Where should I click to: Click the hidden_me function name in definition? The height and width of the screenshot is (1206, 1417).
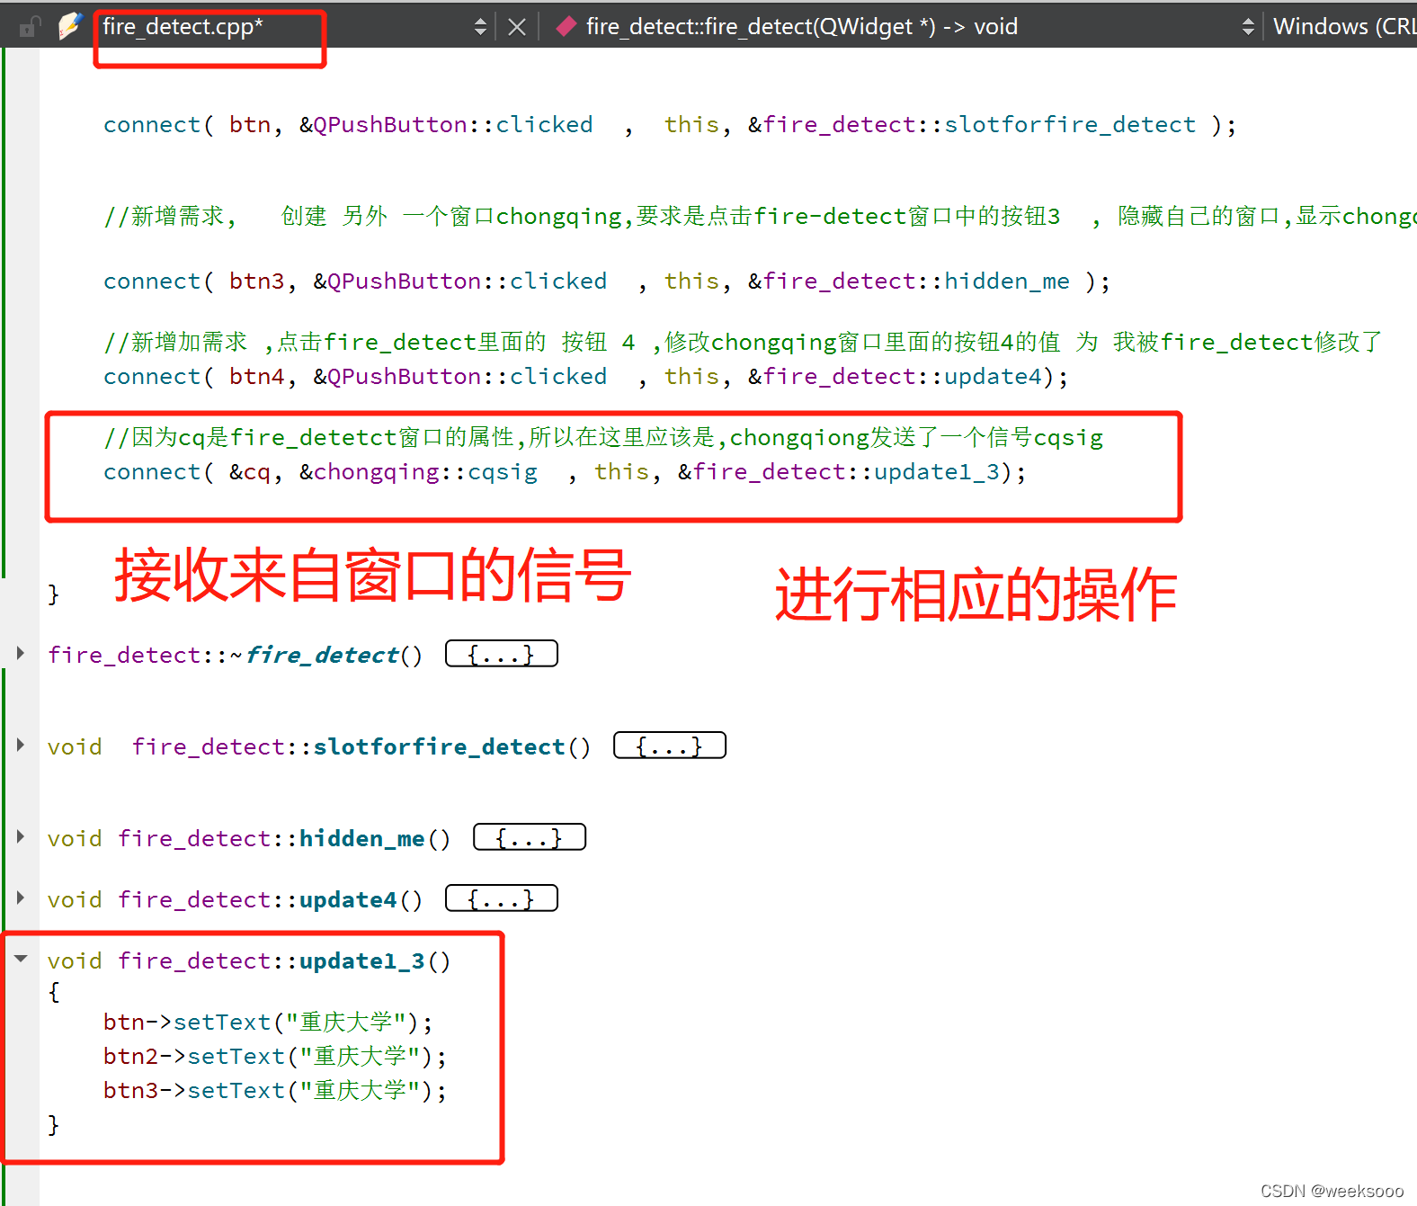tap(361, 839)
